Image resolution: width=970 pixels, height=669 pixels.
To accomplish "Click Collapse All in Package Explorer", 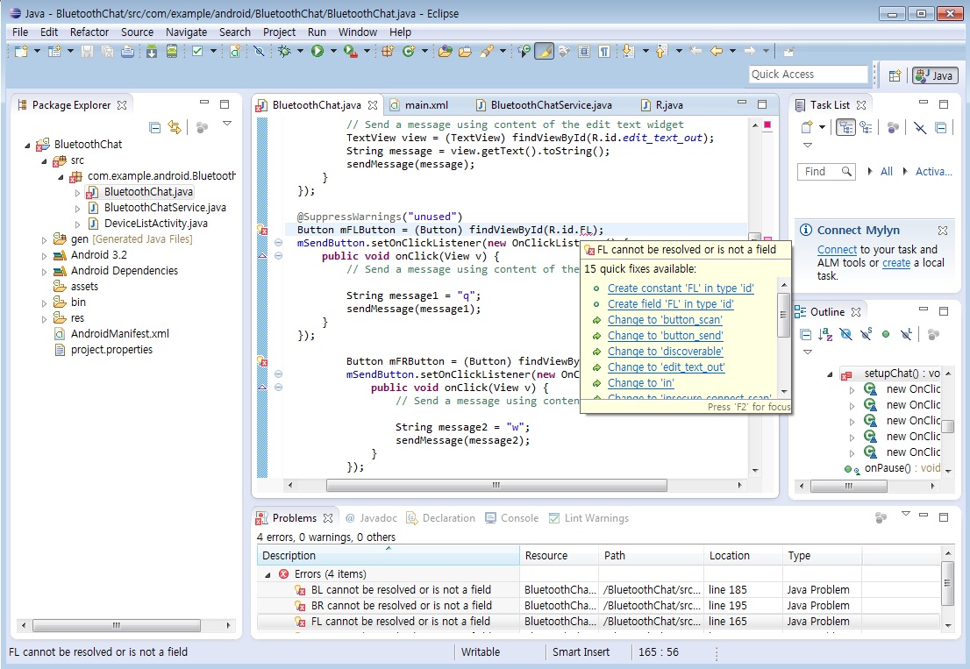I will click(x=155, y=127).
